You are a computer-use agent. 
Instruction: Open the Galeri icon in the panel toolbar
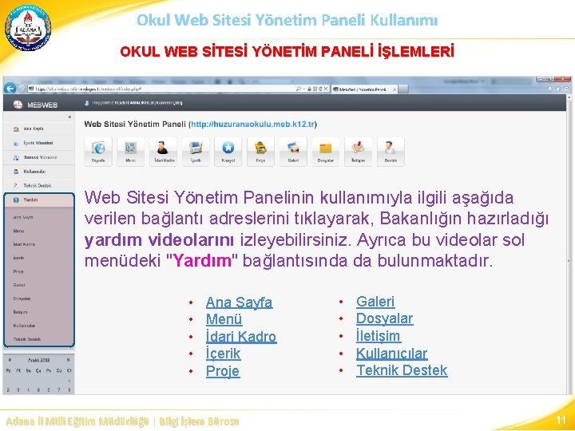pos(293,152)
